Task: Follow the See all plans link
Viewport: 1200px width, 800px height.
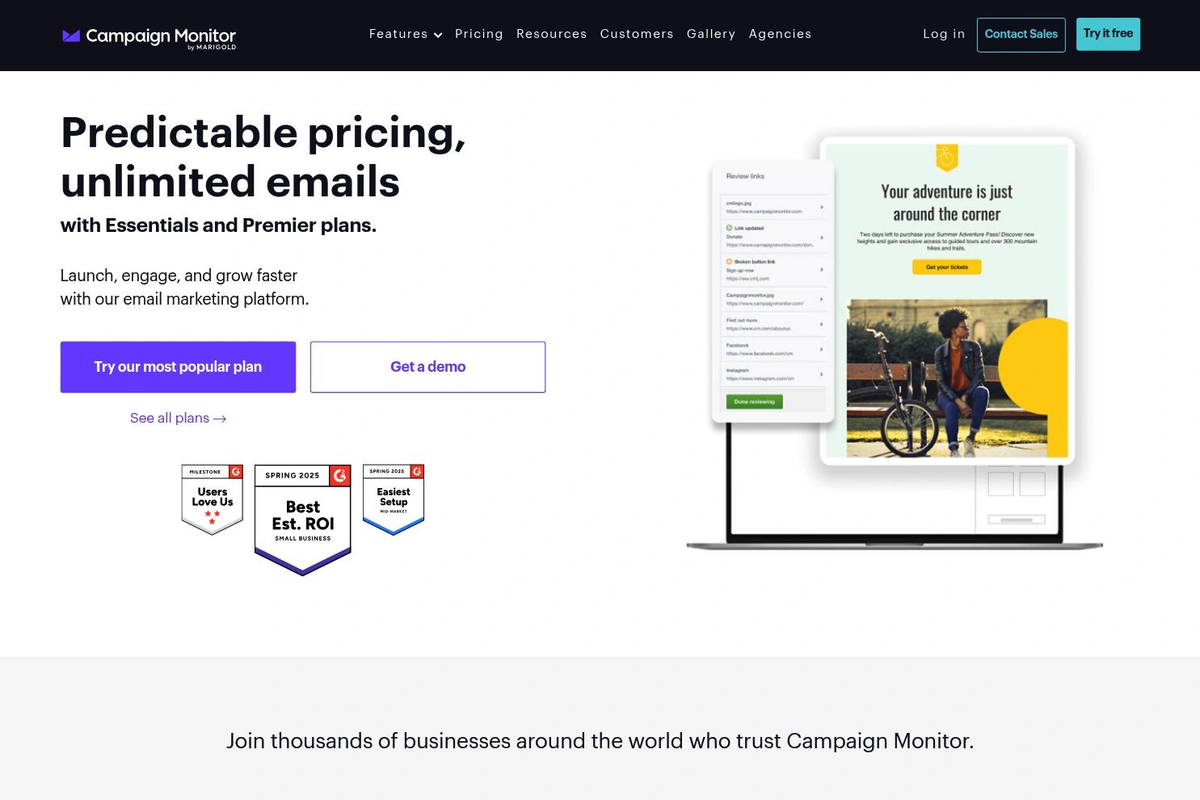Action: [178, 418]
